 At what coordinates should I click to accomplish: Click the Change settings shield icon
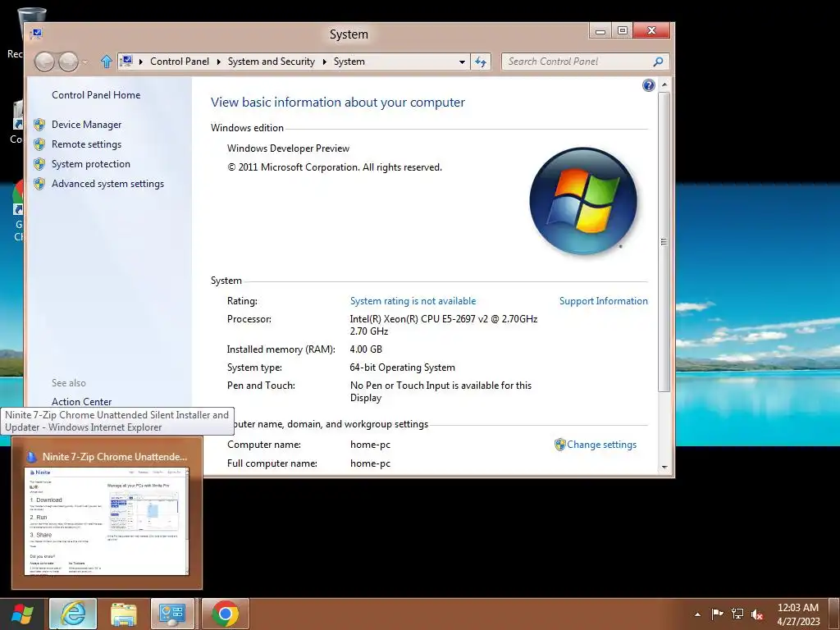click(x=559, y=445)
